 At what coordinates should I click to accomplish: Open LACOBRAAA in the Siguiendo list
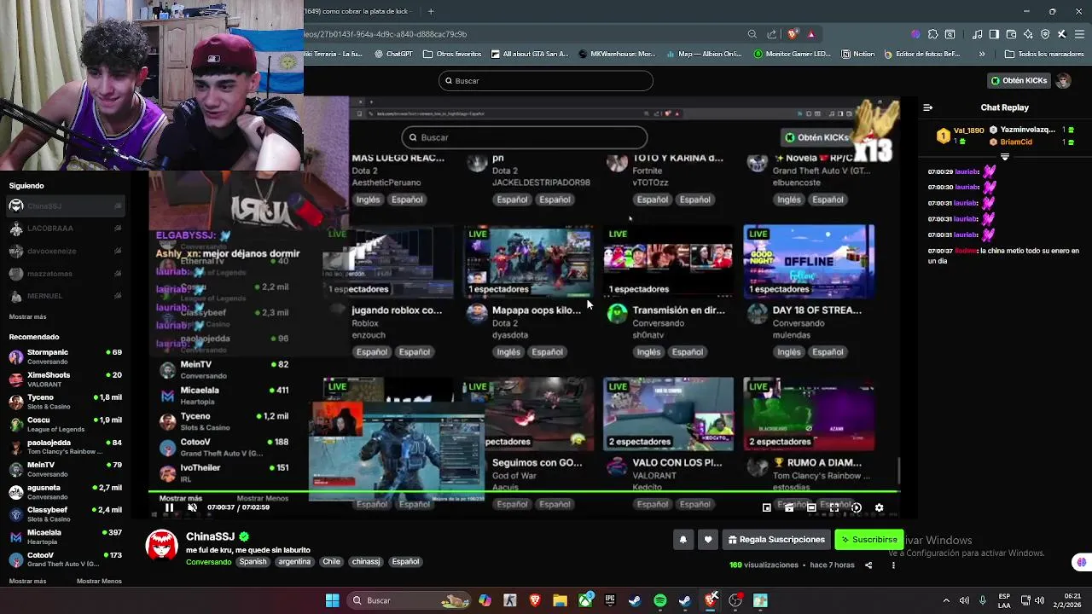[64, 229]
